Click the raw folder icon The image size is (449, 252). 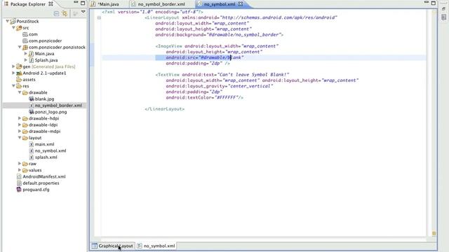click(25, 164)
